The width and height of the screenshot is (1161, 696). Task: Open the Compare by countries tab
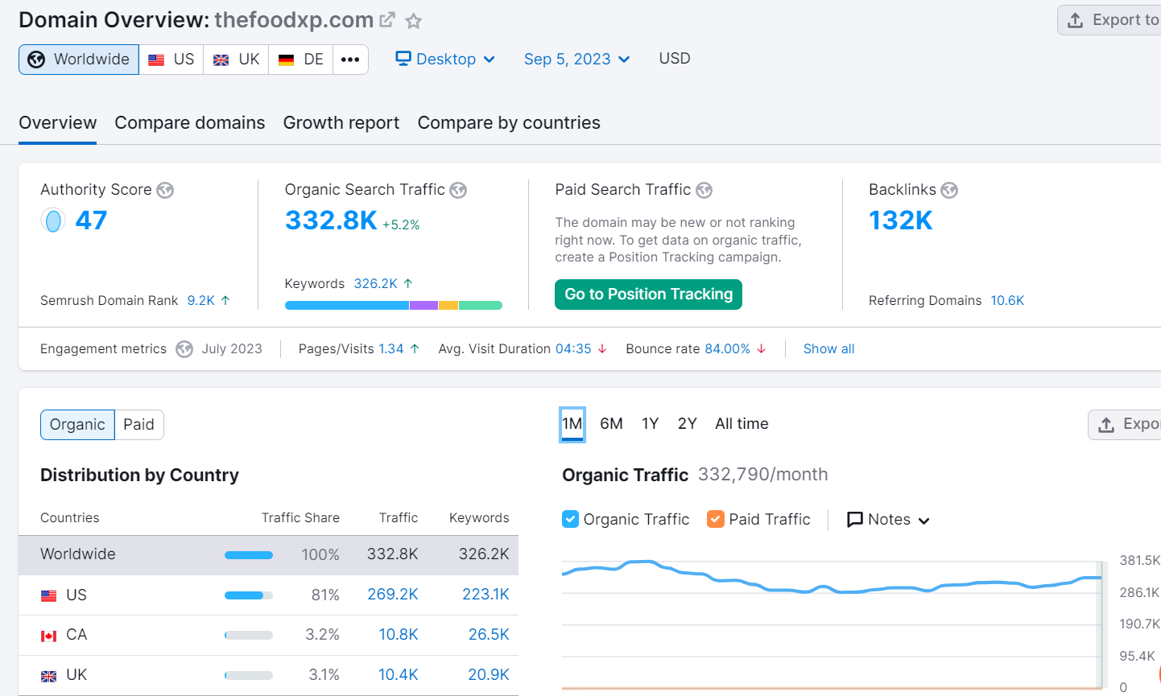(x=509, y=123)
